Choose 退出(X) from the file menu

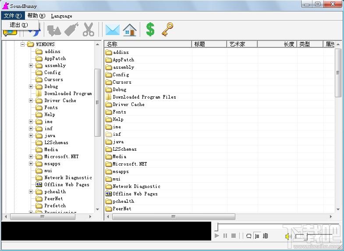[20, 25]
